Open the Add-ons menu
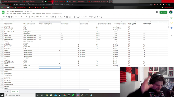Viewport: 174px width, 97px height. tap(38, 13)
